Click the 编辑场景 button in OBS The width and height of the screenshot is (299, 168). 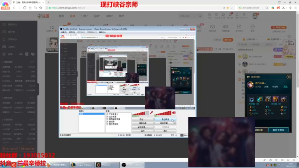pyautogui.click(x=143, y=123)
